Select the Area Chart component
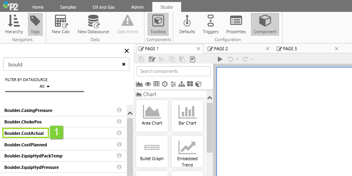This screenshot has height=176, width=352. point(152,115)
